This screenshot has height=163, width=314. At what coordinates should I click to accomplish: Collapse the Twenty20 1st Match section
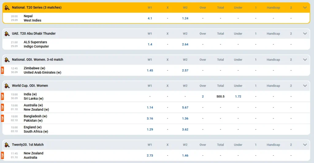click(305, 145)
